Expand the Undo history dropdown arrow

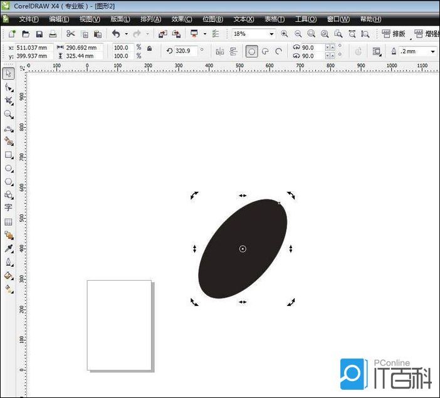126,34
